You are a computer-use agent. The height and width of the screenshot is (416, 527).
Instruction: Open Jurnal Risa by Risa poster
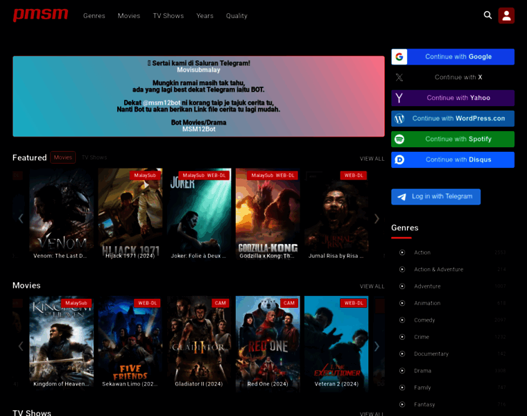336,215
